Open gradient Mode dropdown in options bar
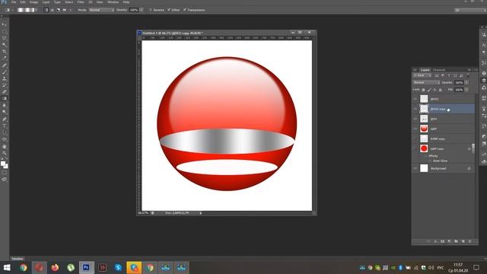Screen dimensions: 487x274 [101, 10]
